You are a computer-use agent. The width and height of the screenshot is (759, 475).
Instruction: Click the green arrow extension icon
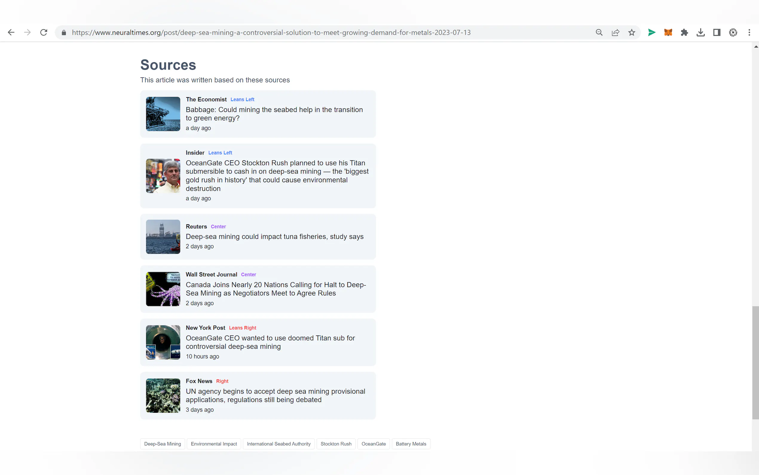click(x=652, y=32)
